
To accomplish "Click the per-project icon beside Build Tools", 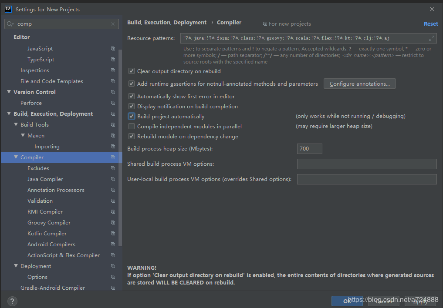I will click(113, 125).
